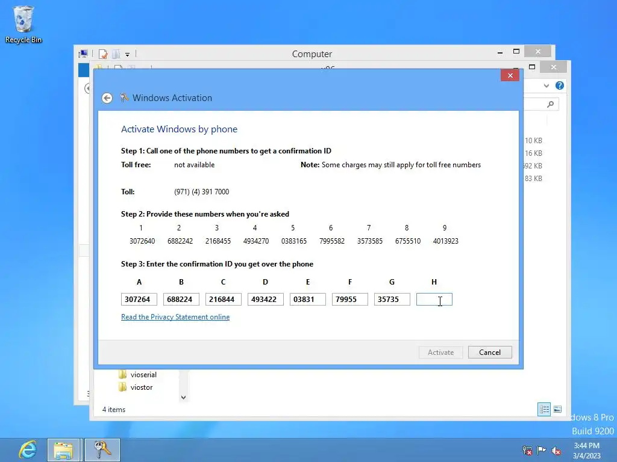Screen dimensions: 617x462
Task: Close the Windows Activation dialog
Action: [x=510, y=75]
